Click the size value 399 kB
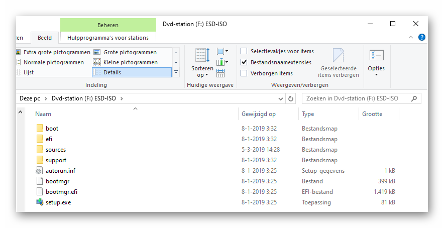Image resolution: width=444 pixels, height=228 pixels. click(x=387, y=181)
